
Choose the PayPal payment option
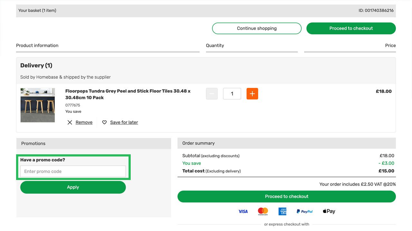pyautogui.click(x=304, y=211)
